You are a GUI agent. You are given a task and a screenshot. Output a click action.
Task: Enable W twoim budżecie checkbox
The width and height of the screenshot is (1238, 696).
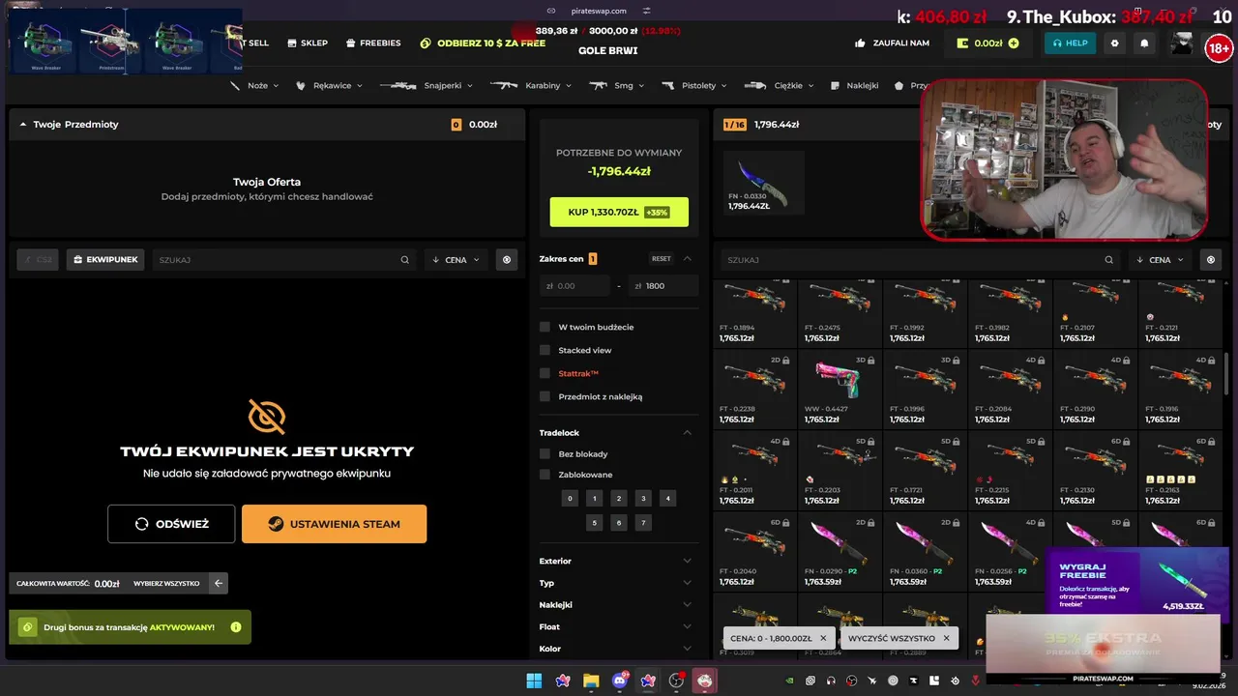(545, 327)
